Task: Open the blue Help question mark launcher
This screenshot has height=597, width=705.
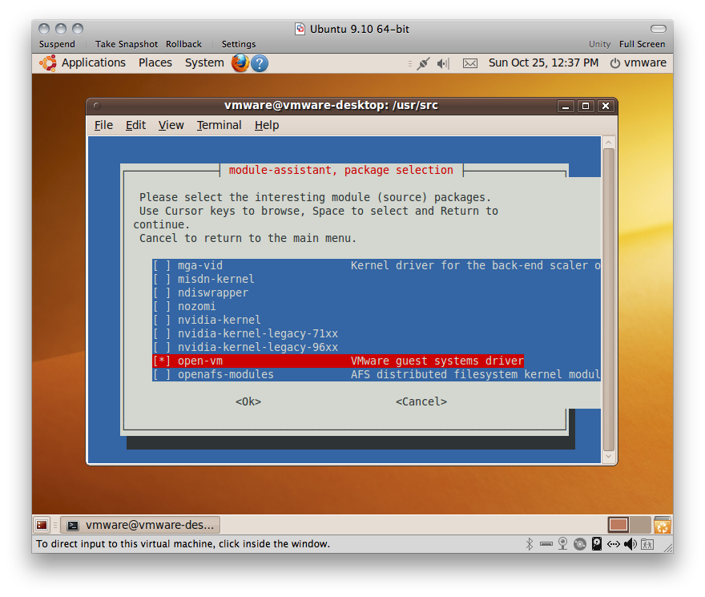Action: tap(260, 63)
